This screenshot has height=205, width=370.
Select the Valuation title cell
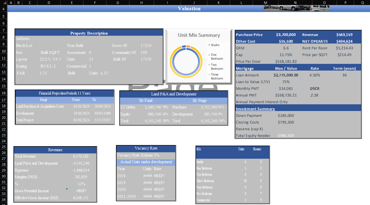point(189,9)
